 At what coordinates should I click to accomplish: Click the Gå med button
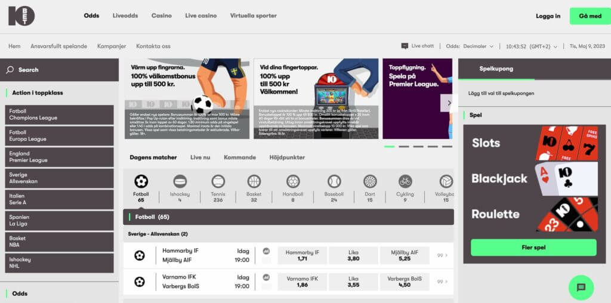click(x=590, y=16)
